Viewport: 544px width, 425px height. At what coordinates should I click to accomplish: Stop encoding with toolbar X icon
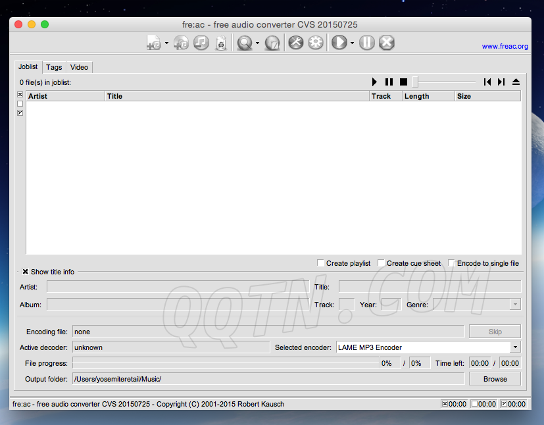pos(387,43)
